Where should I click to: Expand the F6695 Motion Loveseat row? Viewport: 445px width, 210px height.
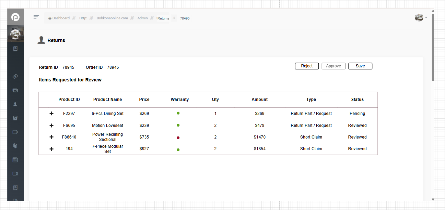pos(51,126)
